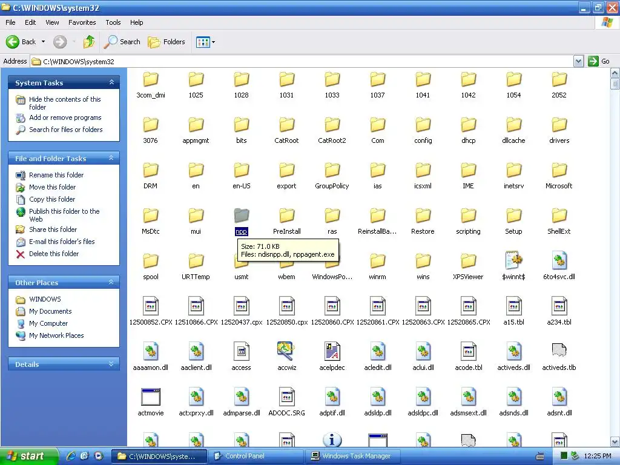This screenshot has width=620, height=465.
Task: Select the a15.tbl file icon
Action: pyautogui.click(x=513, y=306)
